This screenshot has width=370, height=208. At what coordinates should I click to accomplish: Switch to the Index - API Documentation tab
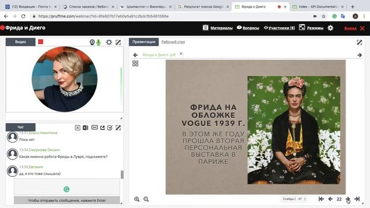point(318,7)
